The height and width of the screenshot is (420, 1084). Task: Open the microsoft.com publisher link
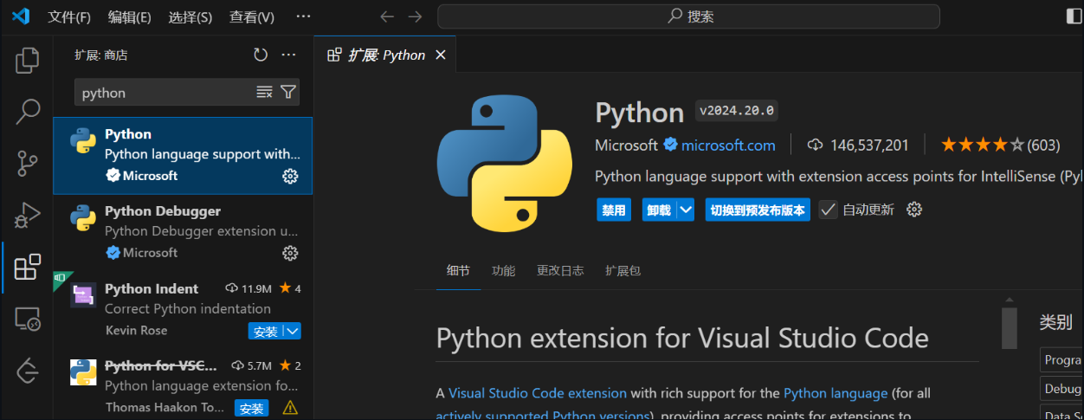point(728,145)
